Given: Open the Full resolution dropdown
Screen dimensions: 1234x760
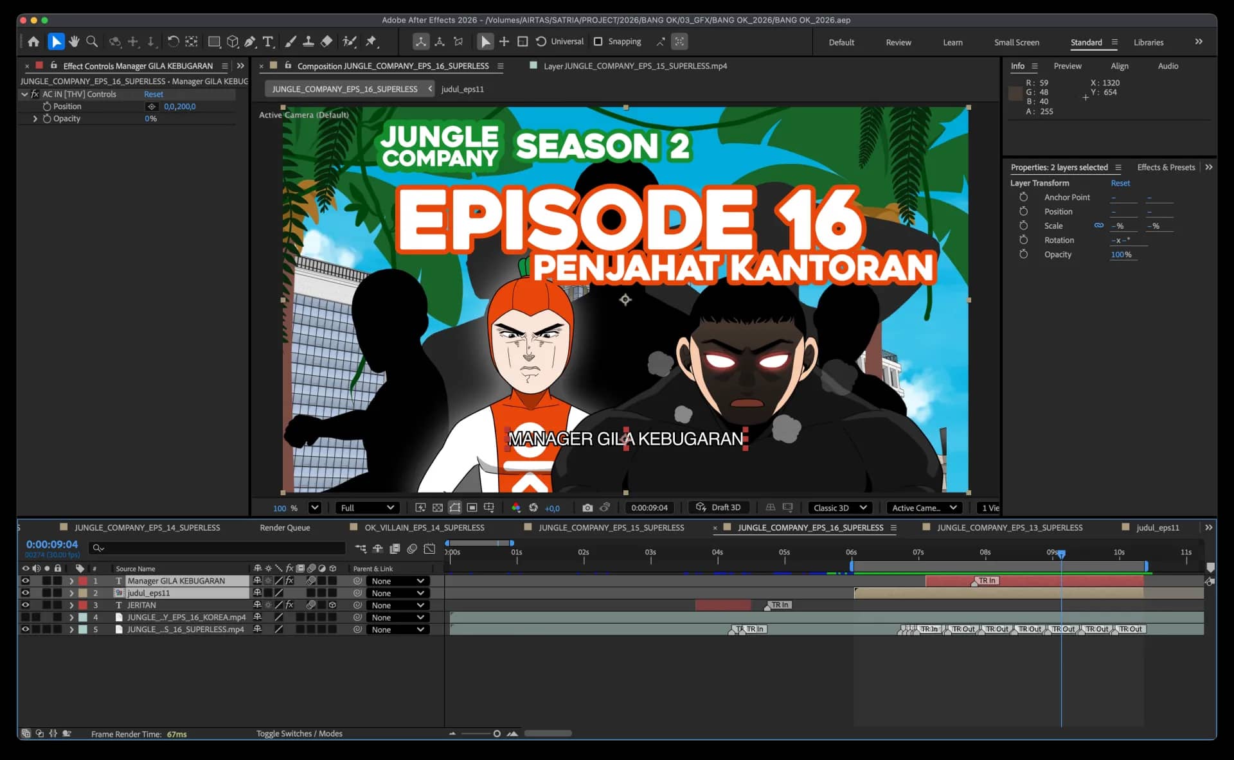Looking at the screenshot, I should tap(368, 508).
